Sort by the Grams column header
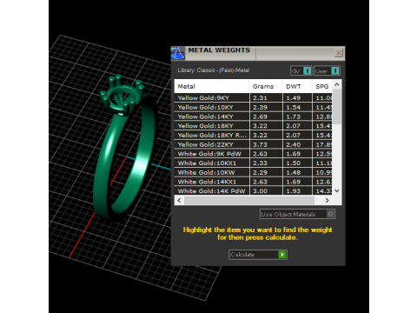Viewport: 417px width, 313px height. click(x=266, y=86)
